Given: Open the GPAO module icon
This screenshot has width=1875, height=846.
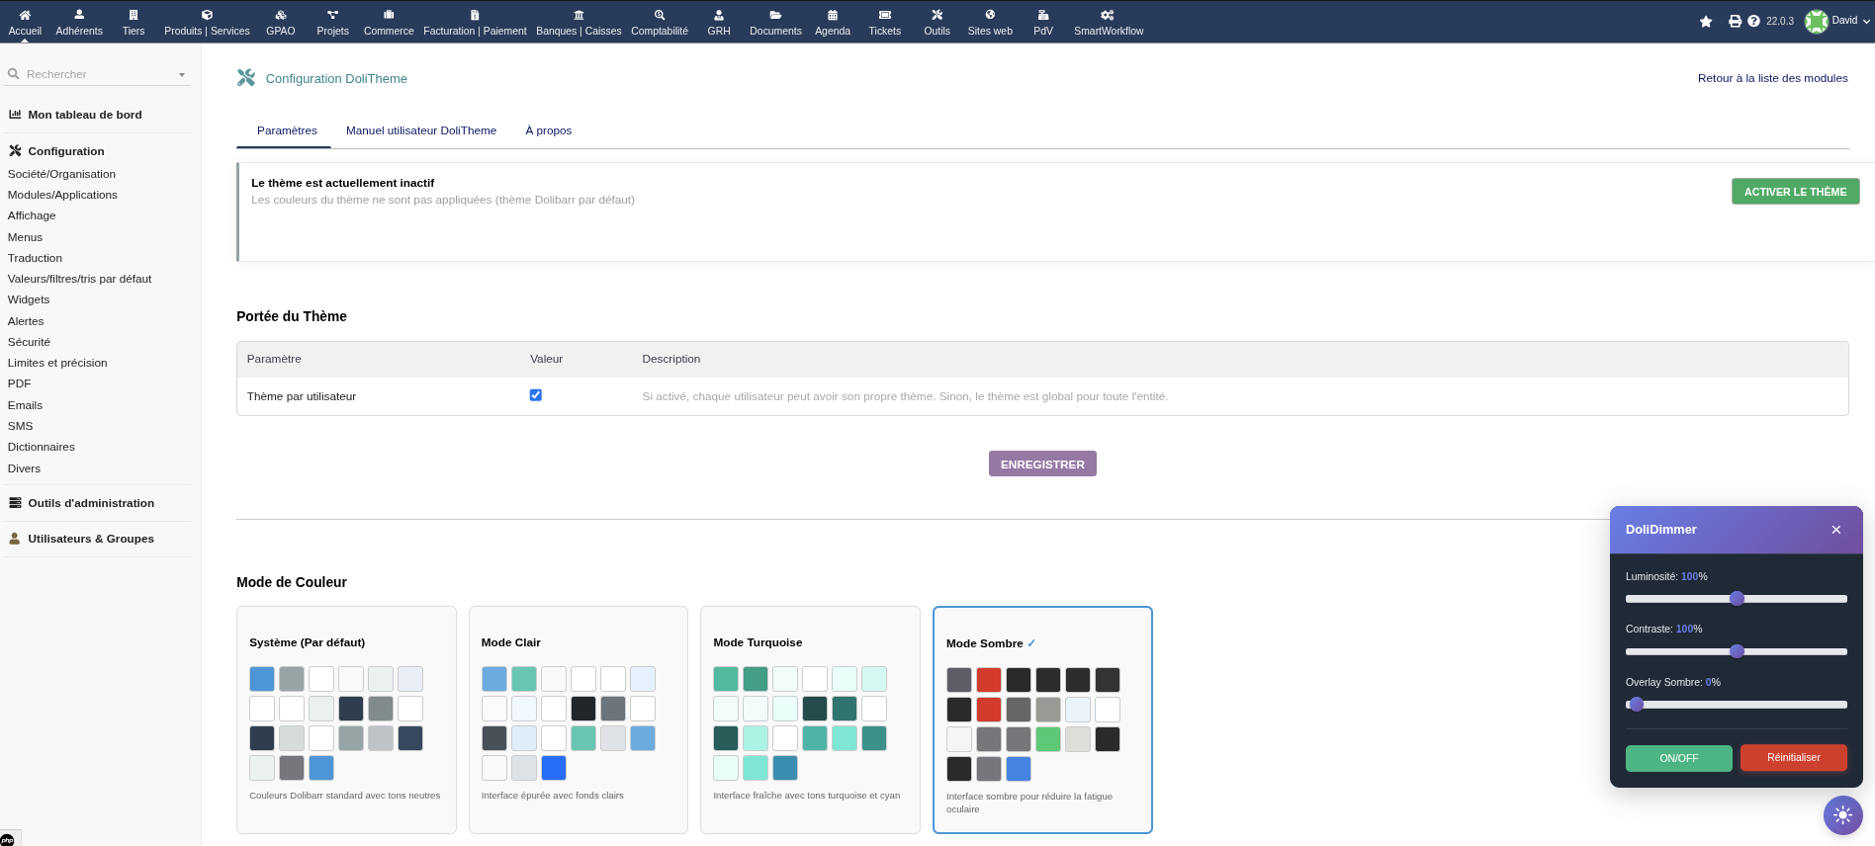Looking at the screenshot, I should [280, 15].
